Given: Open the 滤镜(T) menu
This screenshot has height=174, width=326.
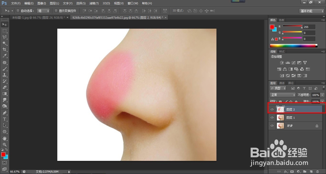Looking at the screenshot, I should 94,3.
